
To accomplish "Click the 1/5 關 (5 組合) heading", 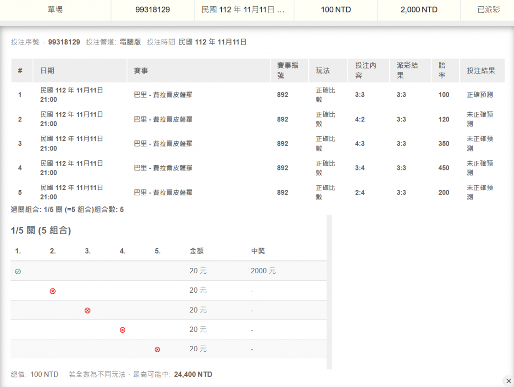I will click(41, 231).
